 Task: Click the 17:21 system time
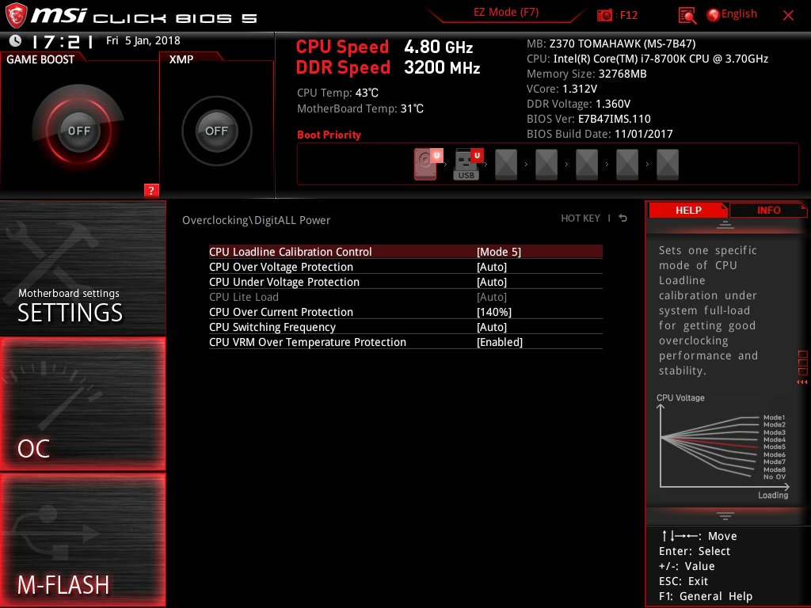coord(63,41)
